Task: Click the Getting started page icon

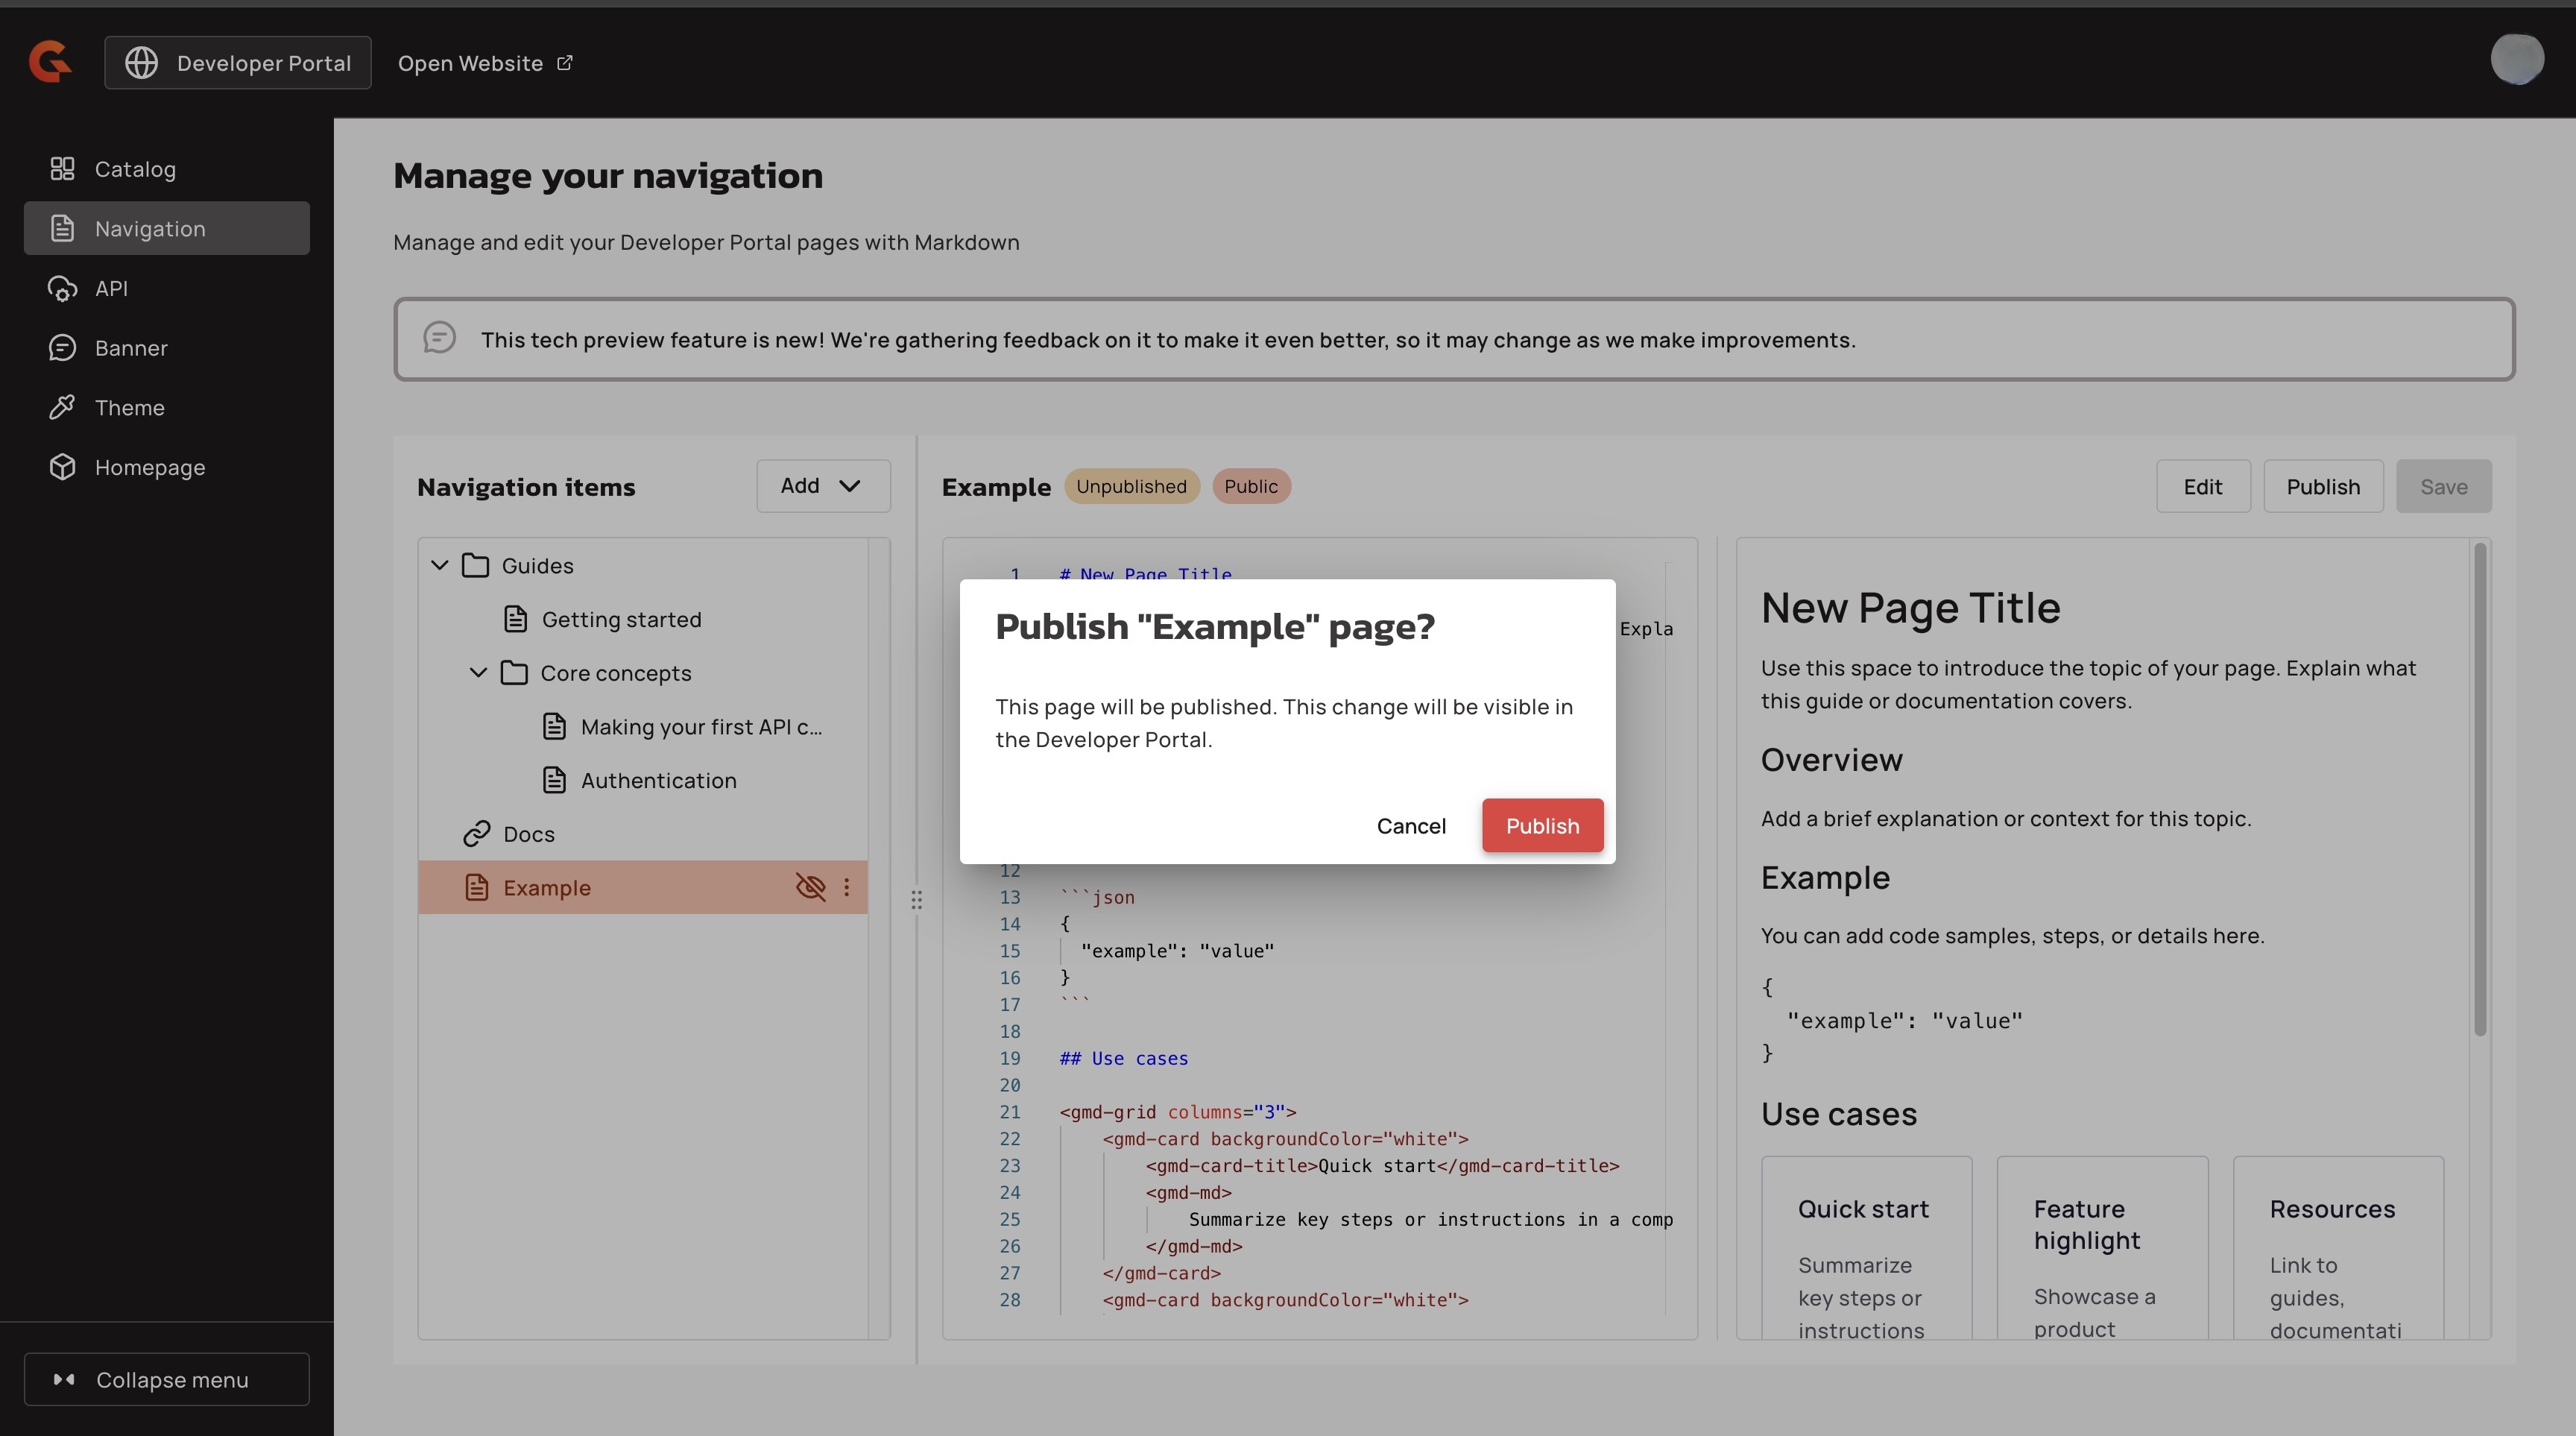Action: coord(516,619)
